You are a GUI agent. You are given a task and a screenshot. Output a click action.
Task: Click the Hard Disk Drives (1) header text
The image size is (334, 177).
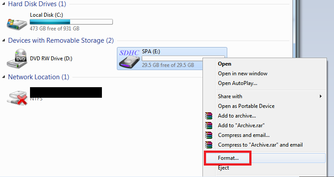point(37,4)
